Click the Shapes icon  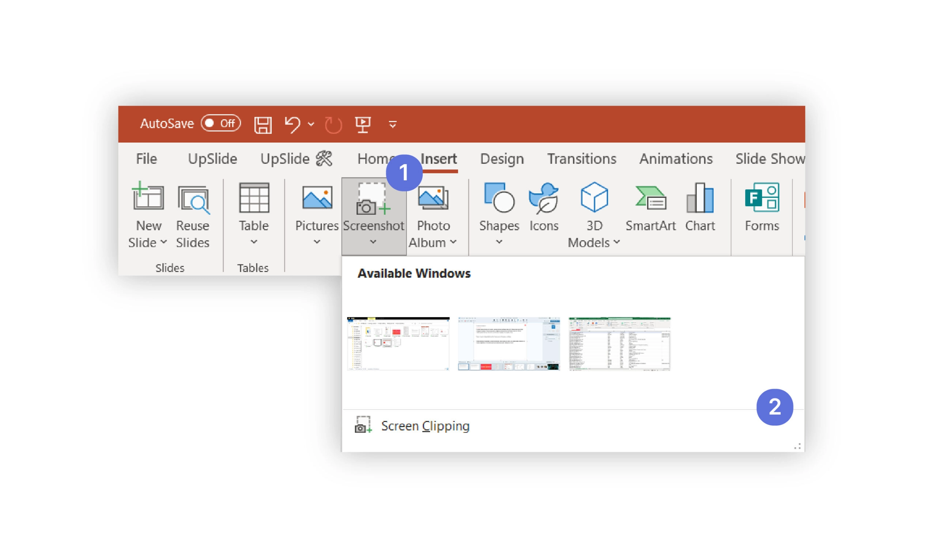499,197
